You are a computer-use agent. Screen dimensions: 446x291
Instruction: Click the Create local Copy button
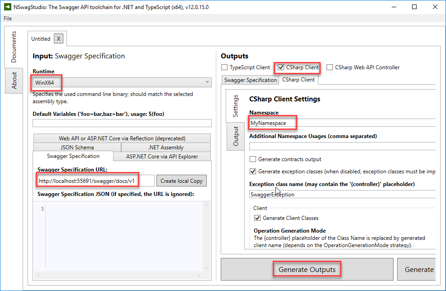pyautogui.click(x=181, y=181)
